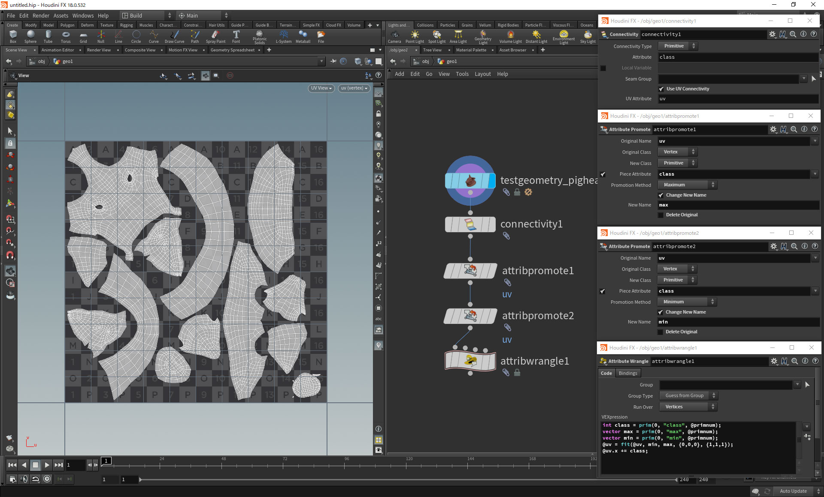Open the Render menu
824x497 pixels.
(41, 15)
